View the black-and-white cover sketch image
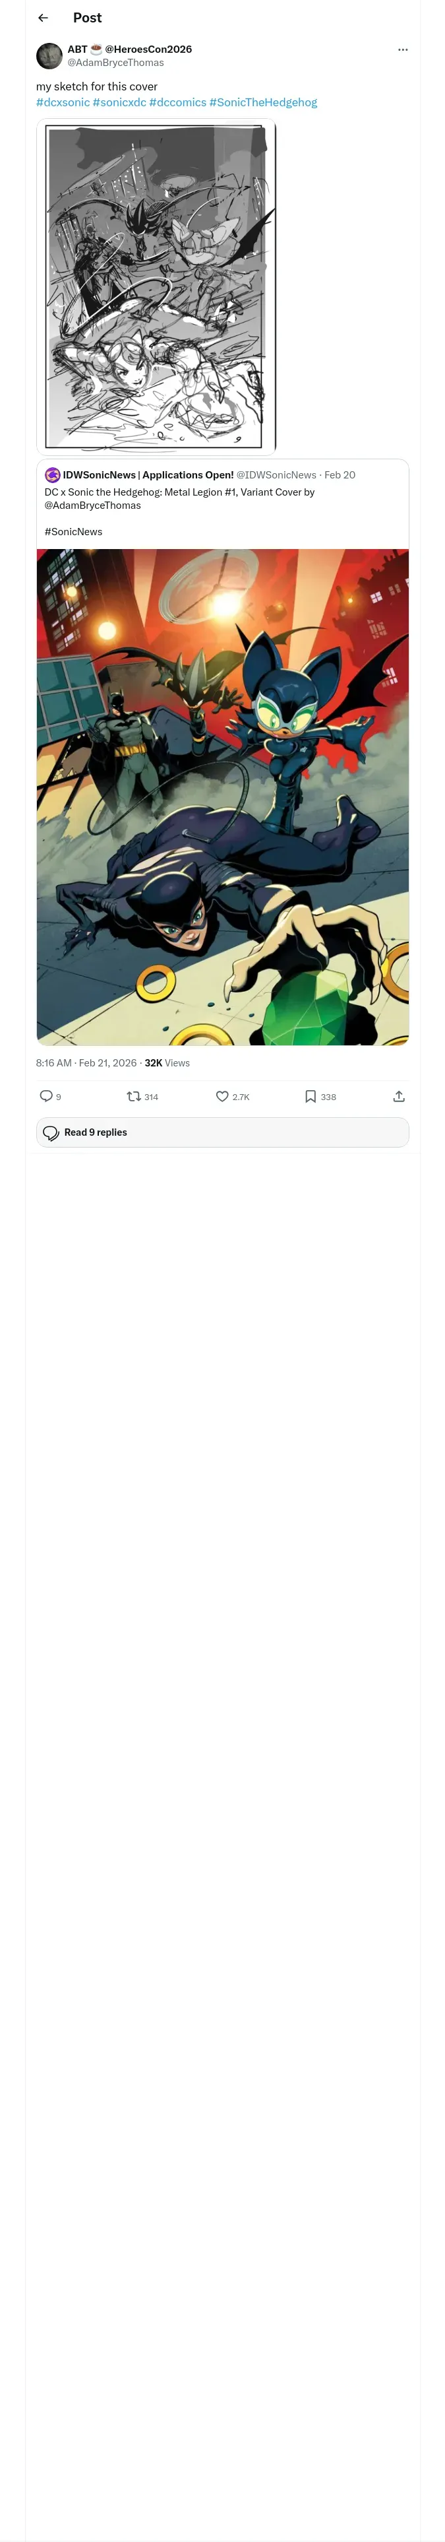Image resolution: width=445 pixels, height=2542 pixels. (x=156, y=286)
